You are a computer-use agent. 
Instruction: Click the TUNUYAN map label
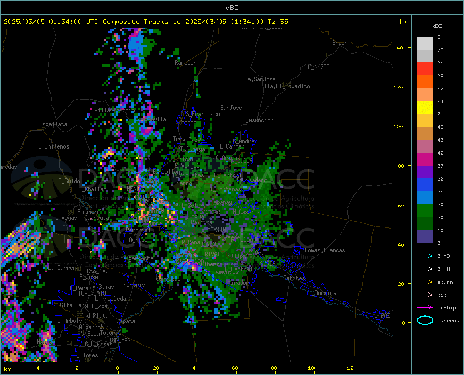[x=120, y=340]
